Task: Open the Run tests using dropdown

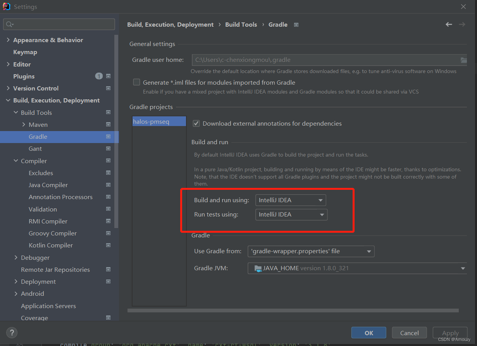Action: coord(291,215)
